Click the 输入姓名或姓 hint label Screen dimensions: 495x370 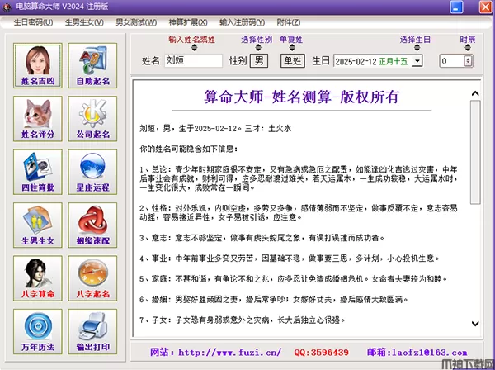click(x=191, y=40)
